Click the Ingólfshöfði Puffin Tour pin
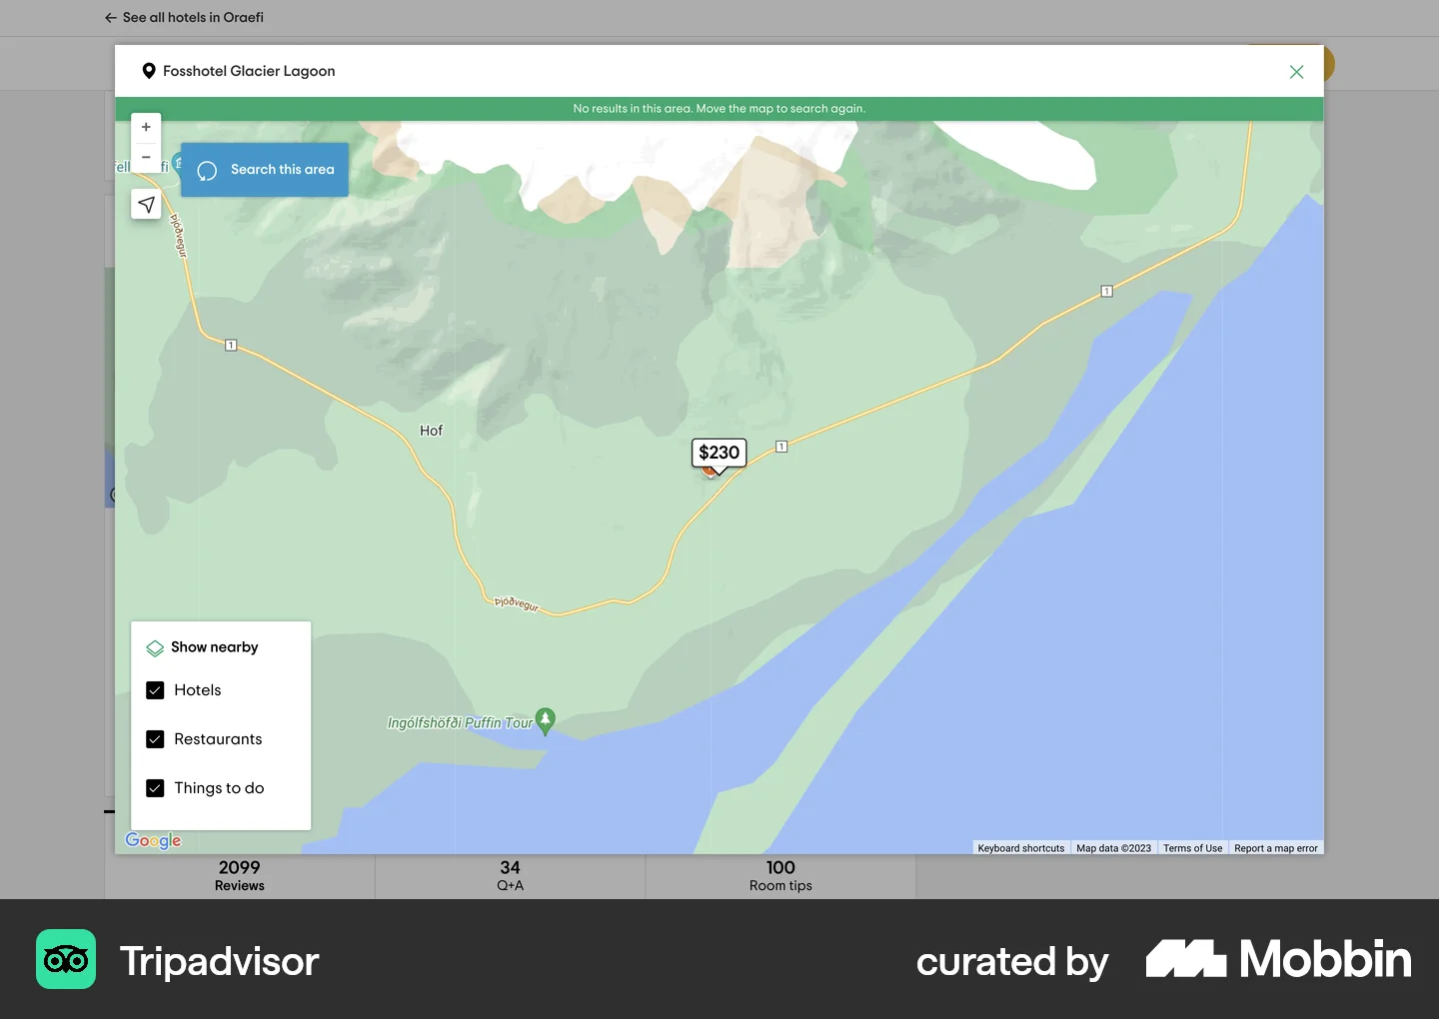Image resolution: width=1439 pixels, height=1019 pixels. pyautogui.click(x=545, y=721)
